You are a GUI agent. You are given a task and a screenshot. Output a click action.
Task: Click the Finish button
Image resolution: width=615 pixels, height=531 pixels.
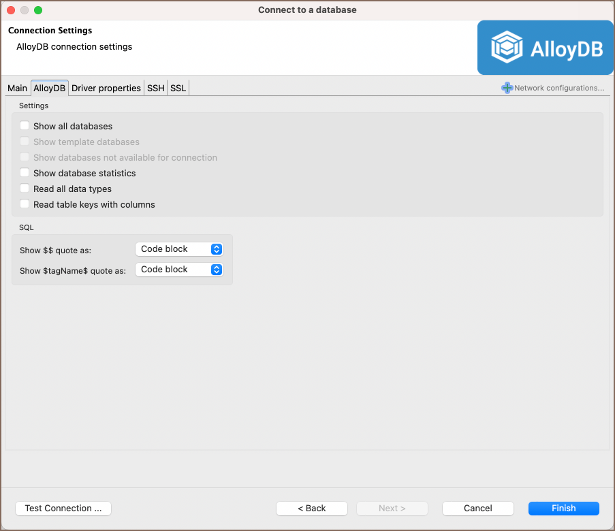pos(563,509)
